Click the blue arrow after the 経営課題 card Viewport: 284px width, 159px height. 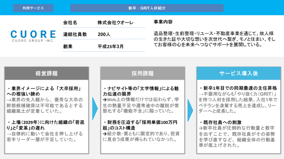coord(95,109)
